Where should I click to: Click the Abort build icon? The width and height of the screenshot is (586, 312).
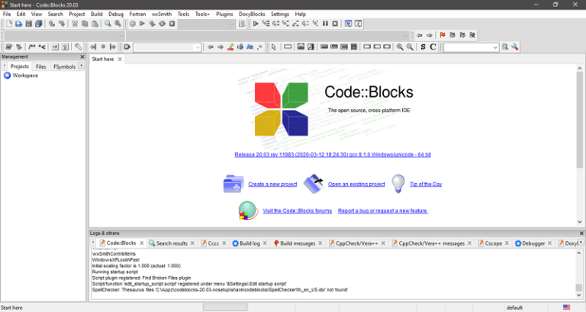(172, 24)
